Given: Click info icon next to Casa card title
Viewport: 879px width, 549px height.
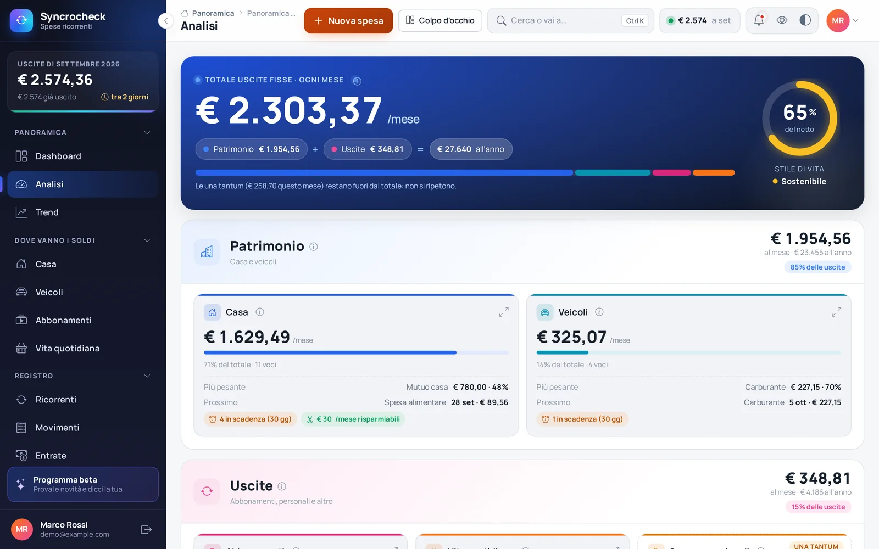Looking at the screenshot, I should click(260, 312).
